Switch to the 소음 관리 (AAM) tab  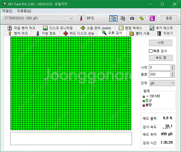pos(96,28)
